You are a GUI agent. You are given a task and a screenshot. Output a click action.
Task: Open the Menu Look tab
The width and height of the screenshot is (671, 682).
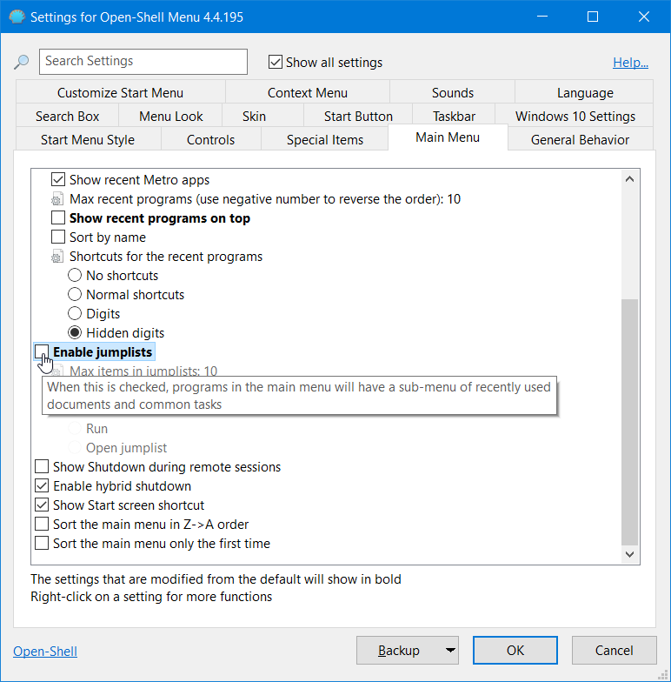pos(170,117)
